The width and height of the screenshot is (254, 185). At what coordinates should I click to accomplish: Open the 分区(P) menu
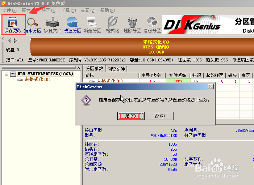tap(49, 10)
